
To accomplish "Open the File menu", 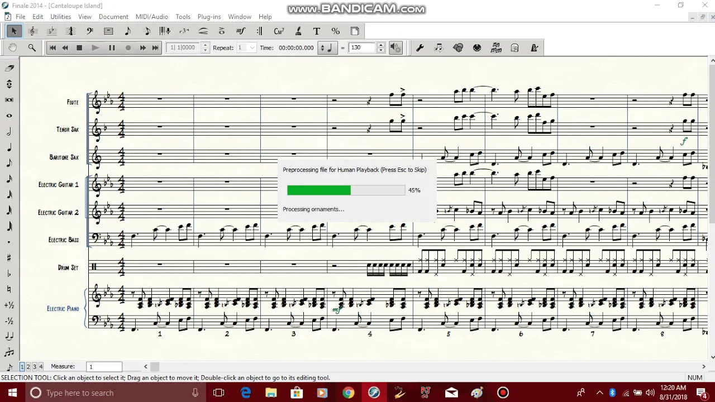I will click(x=20, y=17).
